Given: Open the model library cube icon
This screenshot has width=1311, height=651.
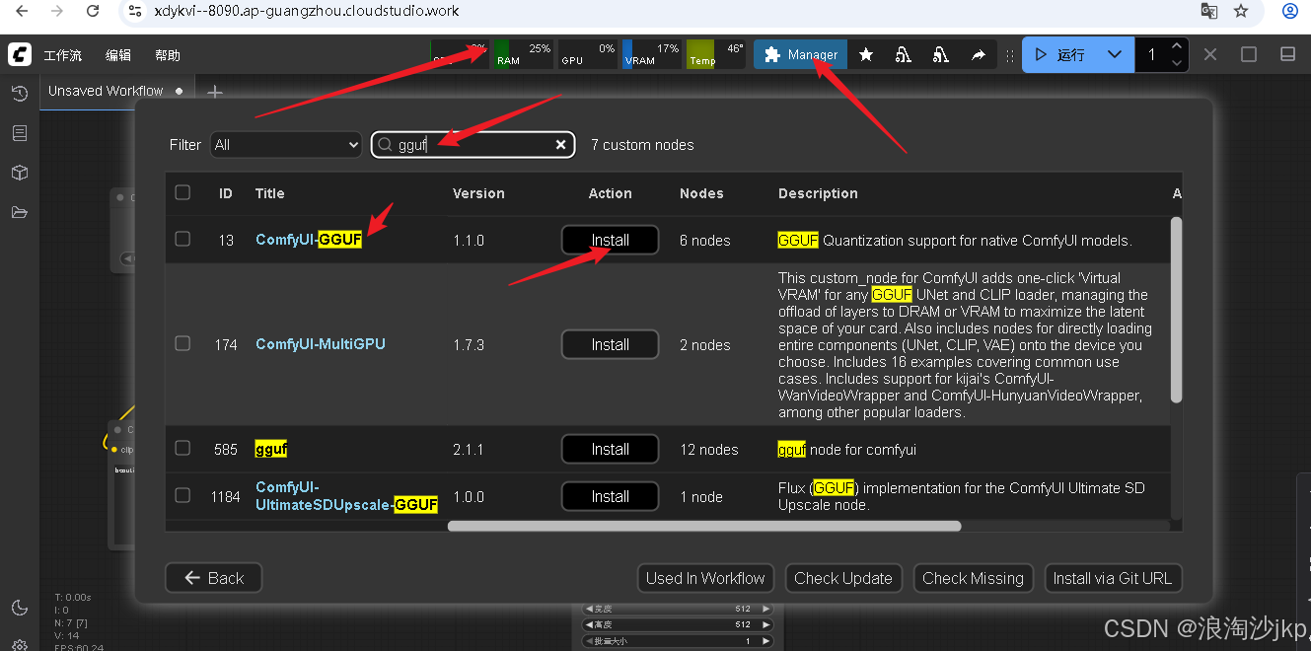Looking at the screenshot, I should pyautogui.click(x=19, y=173).
